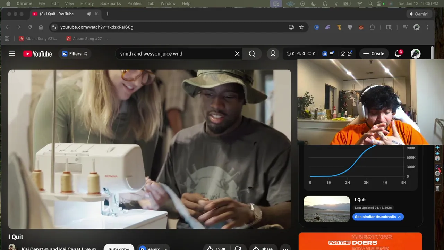The height and width of the screenshot is (250, 444).
Task: Open the tab search side panel icon
Action: point(389,27)
